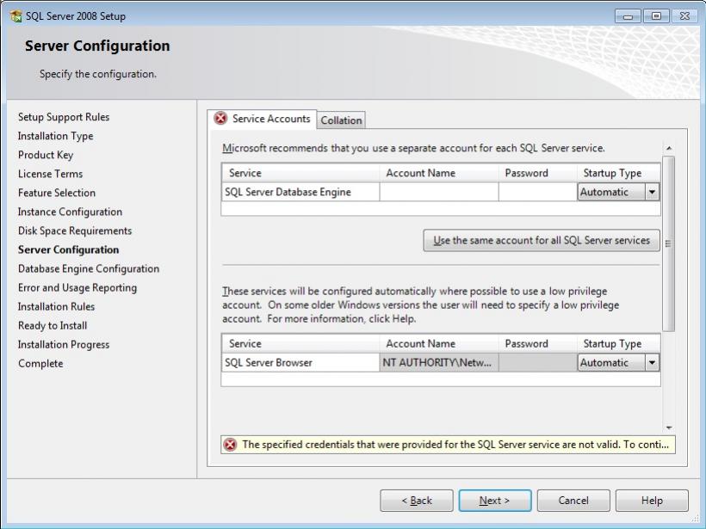Open Help for this setup page

[x=652, y=501]
